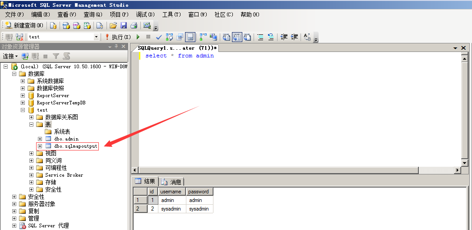Comment out selected lines icon
The height and width of the screenshot is (230, 472).
pyautogui.click(x=260, y=37)
